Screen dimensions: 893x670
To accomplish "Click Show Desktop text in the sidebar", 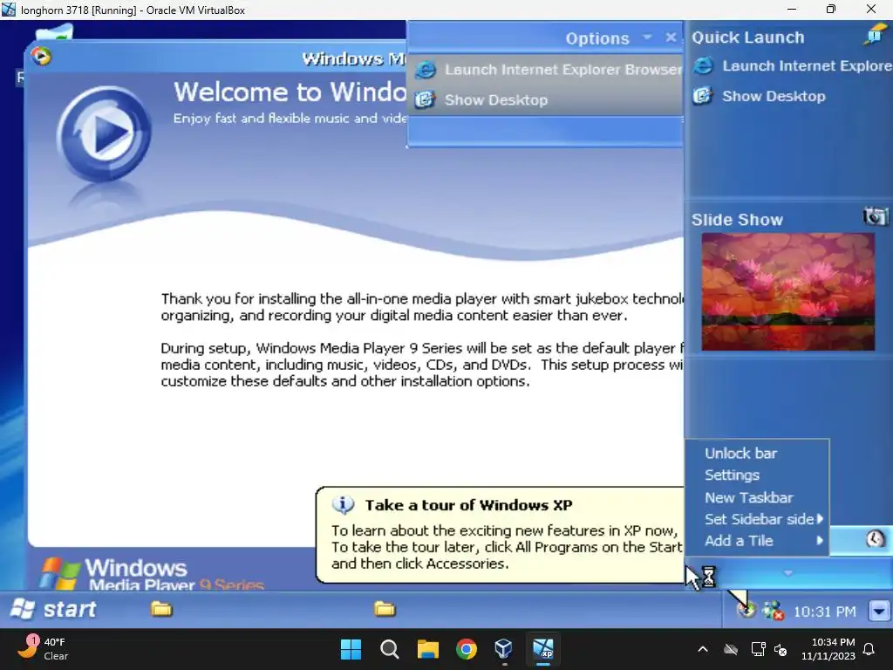I will tap(774, 96).
